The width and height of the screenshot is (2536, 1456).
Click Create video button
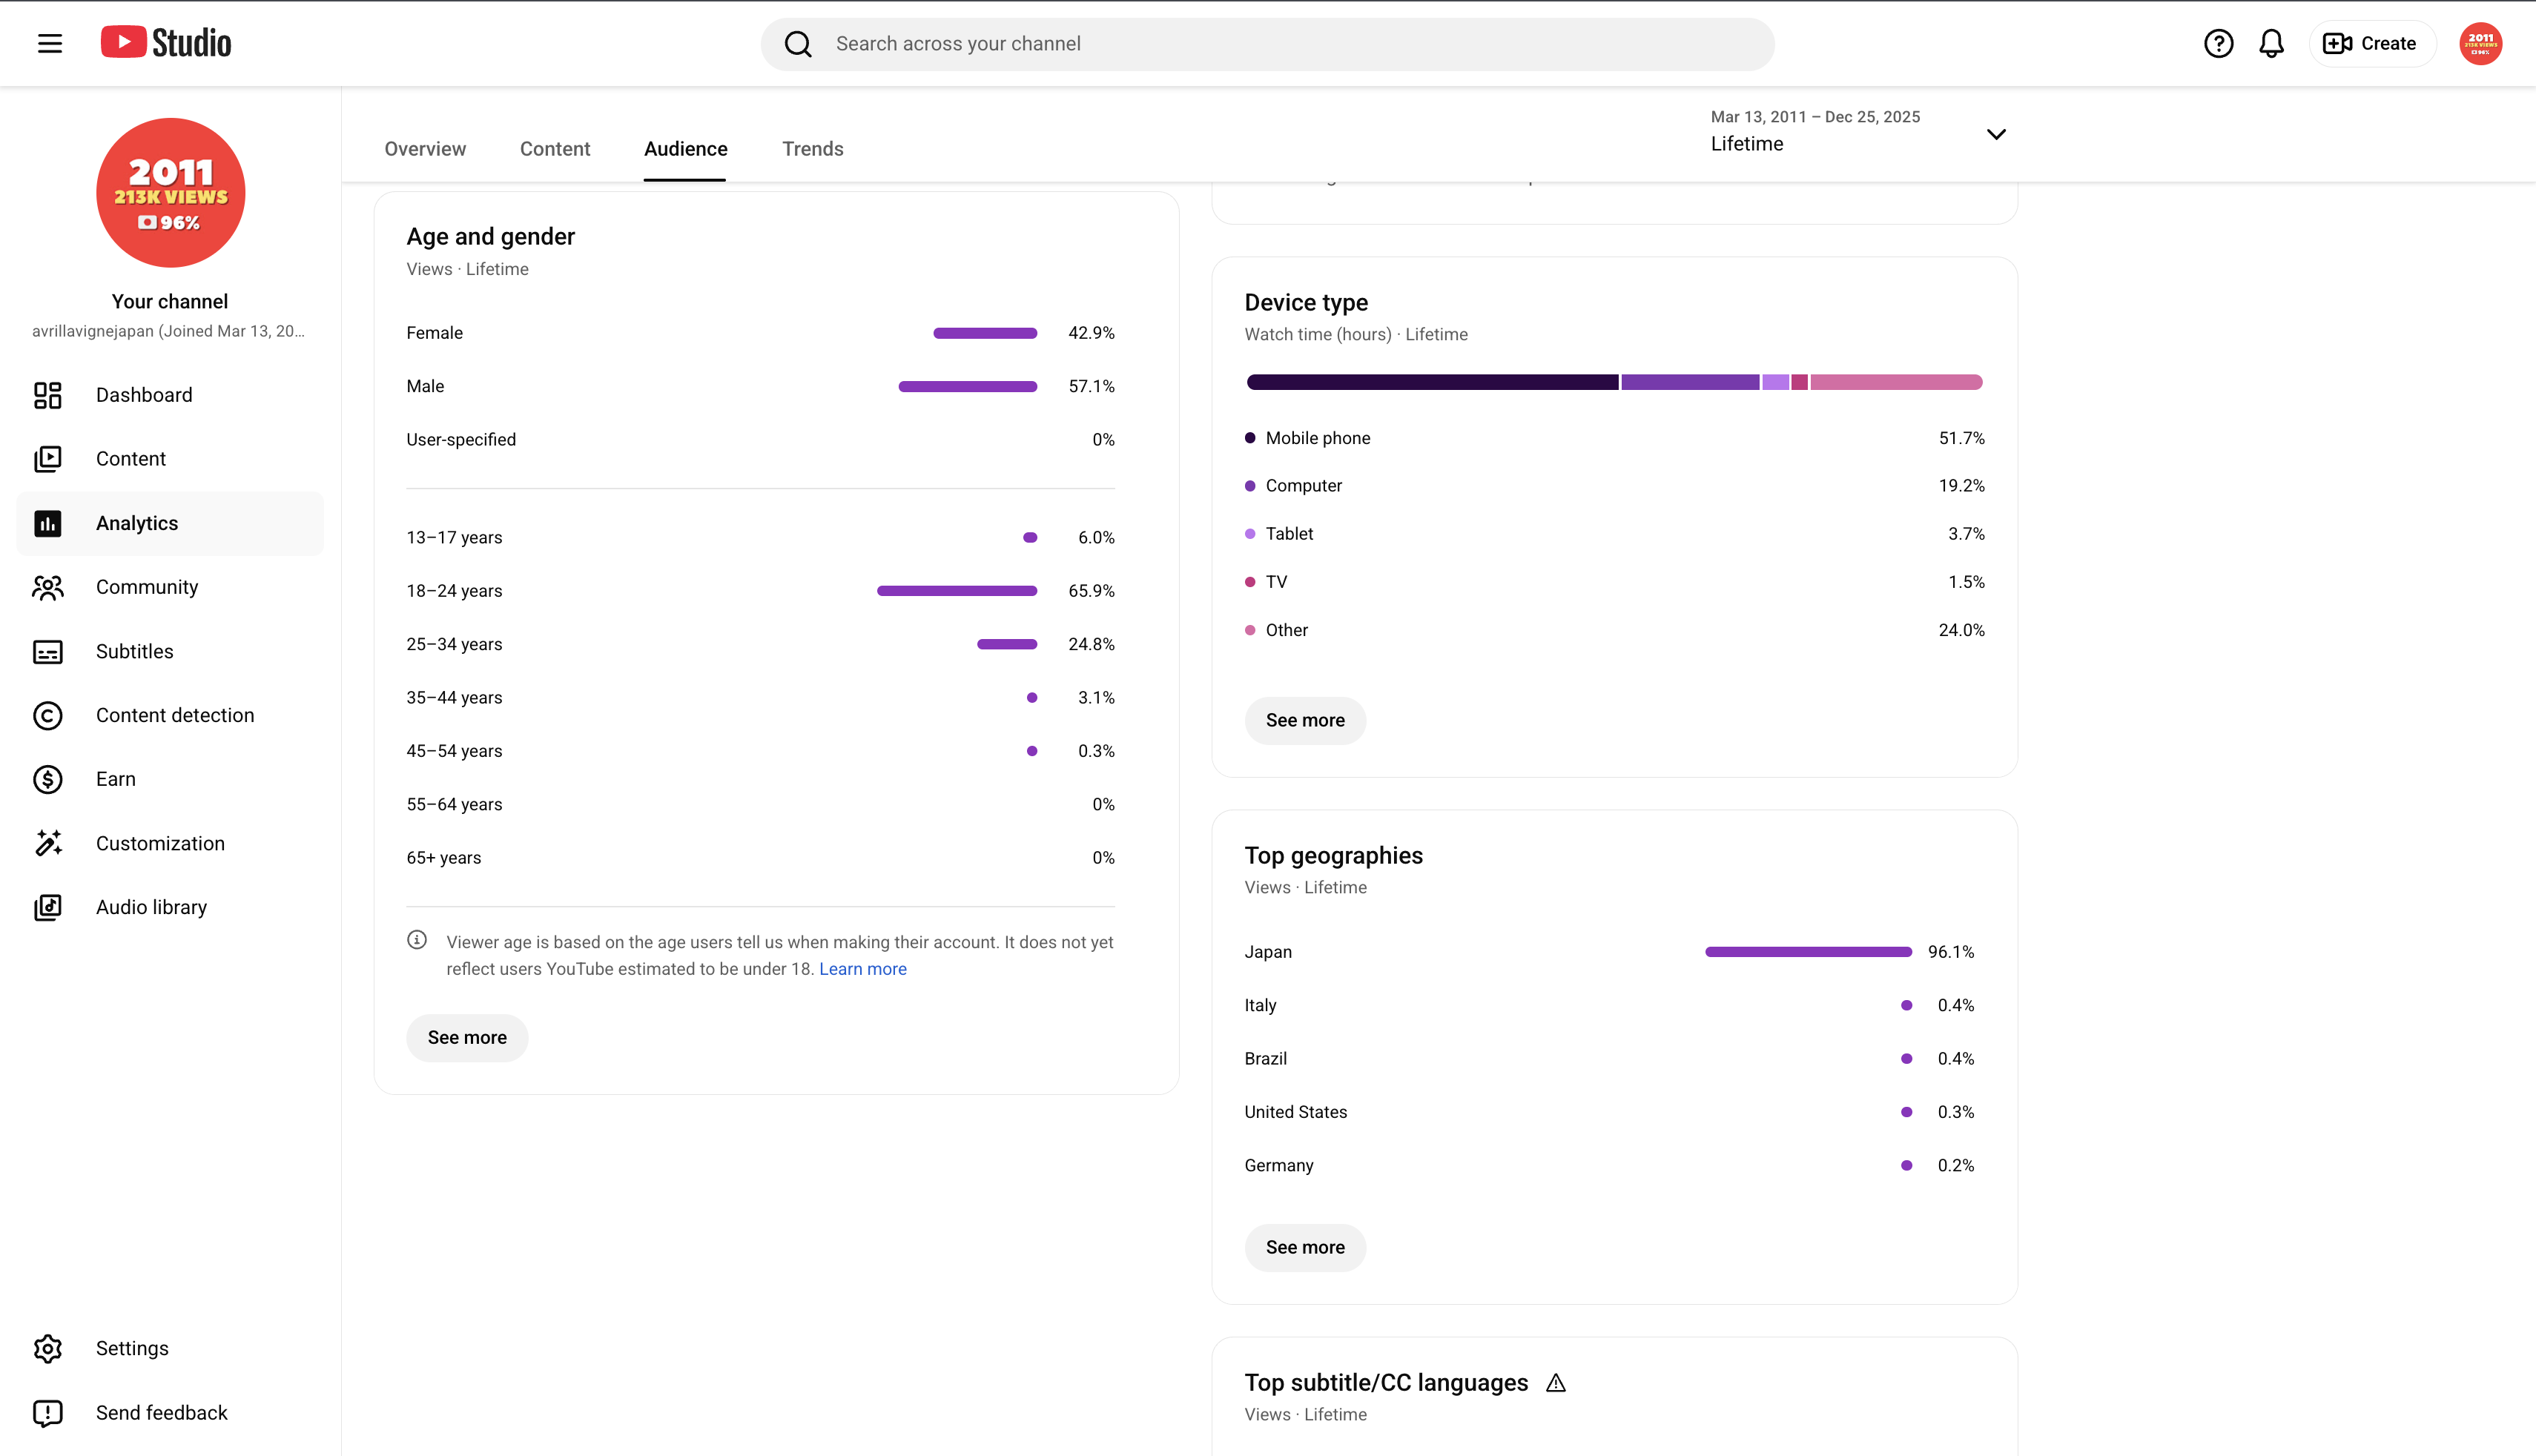point(2371,43)
